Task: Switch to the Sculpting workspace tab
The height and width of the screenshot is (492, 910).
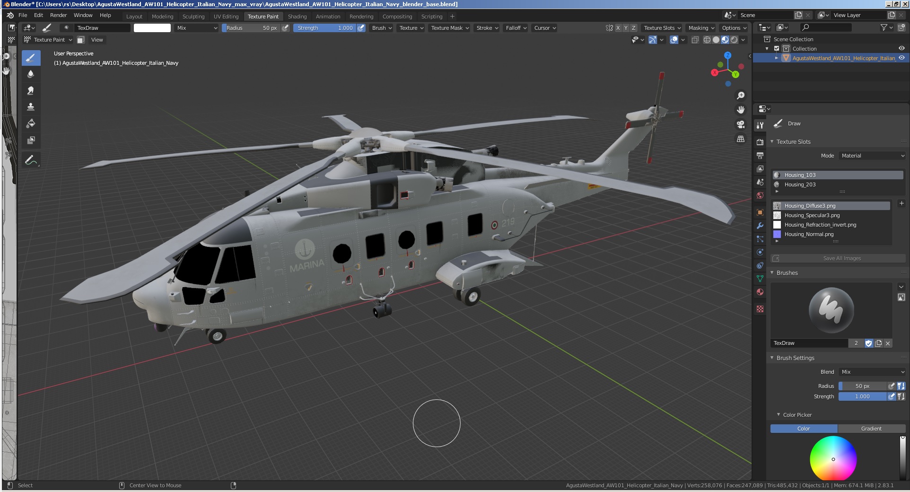Action: point(193,17)
